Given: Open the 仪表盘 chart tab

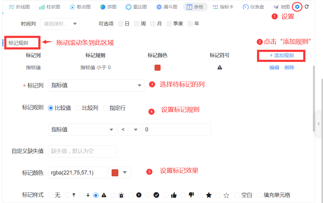Looking at the screenshot, I should pyautogui.click(x=253, y=7).
